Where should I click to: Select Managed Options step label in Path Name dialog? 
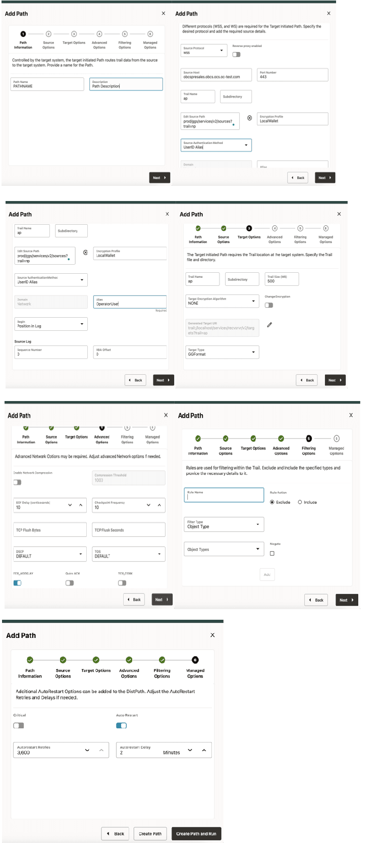pos(150,45)
